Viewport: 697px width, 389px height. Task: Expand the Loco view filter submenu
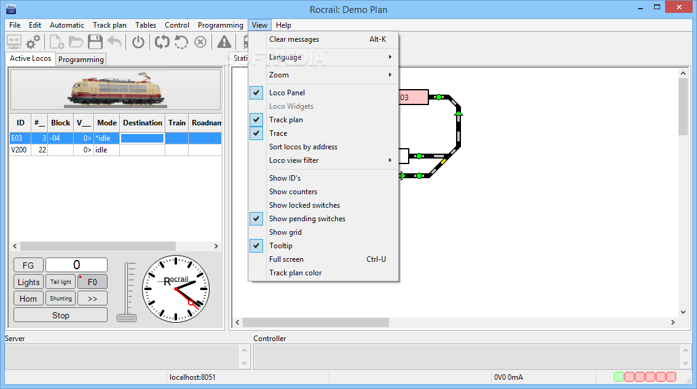click(x=323, y=160)
